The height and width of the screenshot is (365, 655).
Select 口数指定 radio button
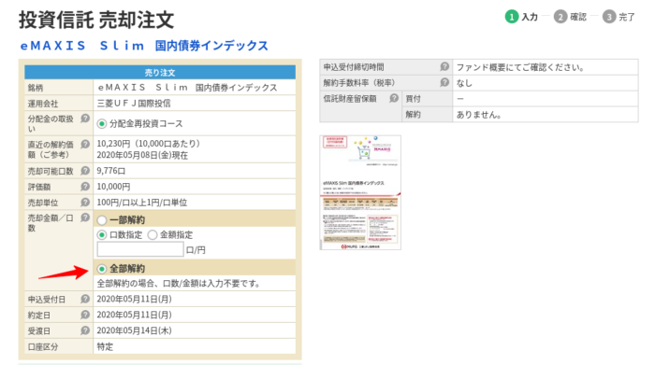coord(101,235)
